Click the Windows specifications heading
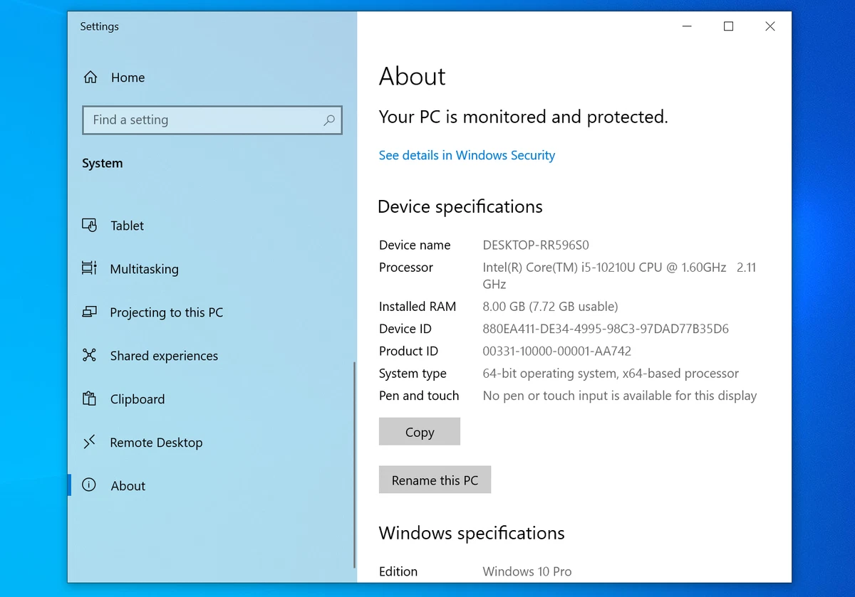 (x=472, y=533)
